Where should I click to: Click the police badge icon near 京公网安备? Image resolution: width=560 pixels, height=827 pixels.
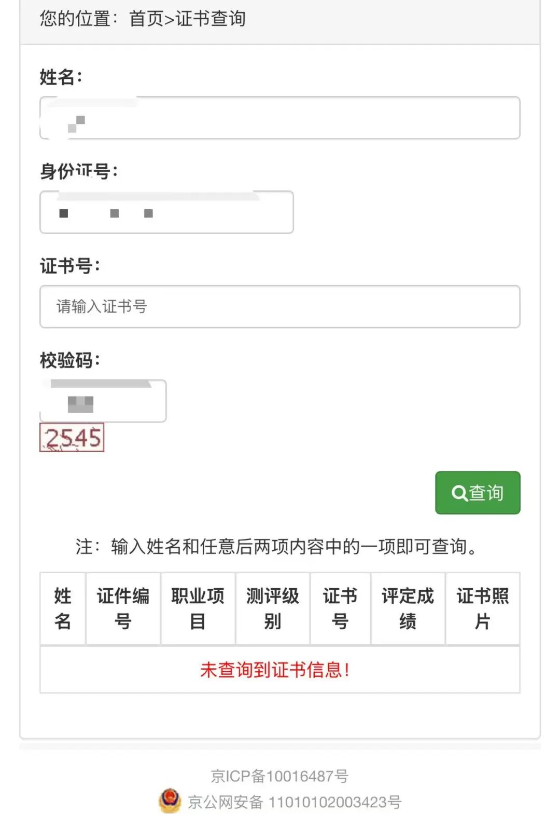pyautogui.click(x=169, y=800)
